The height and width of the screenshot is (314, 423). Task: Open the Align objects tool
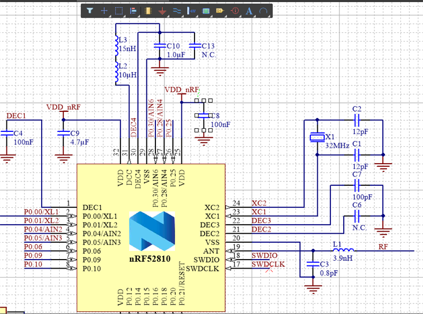[133, 11]
